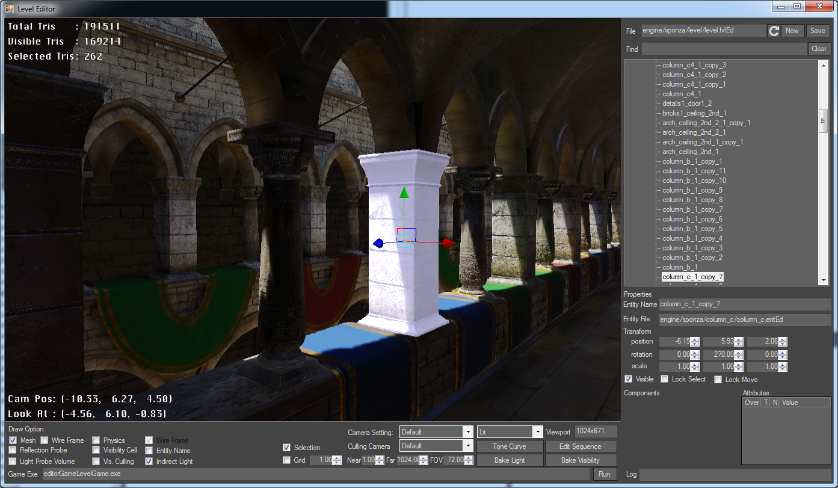The width and height of the screenshot is (838, 488).
Task: Click the position field showing 5.93
Action: tap(719, 342)
